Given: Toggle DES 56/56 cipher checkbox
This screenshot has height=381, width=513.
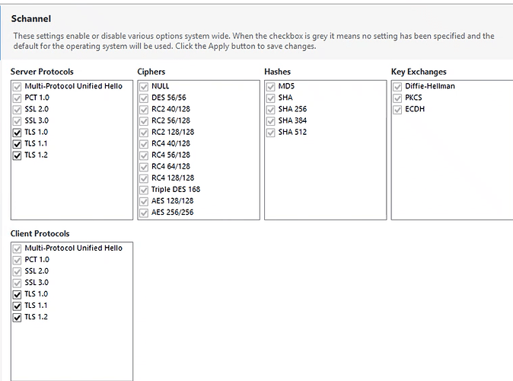Looking at the screenshot, I should click(x=145, y=98).
